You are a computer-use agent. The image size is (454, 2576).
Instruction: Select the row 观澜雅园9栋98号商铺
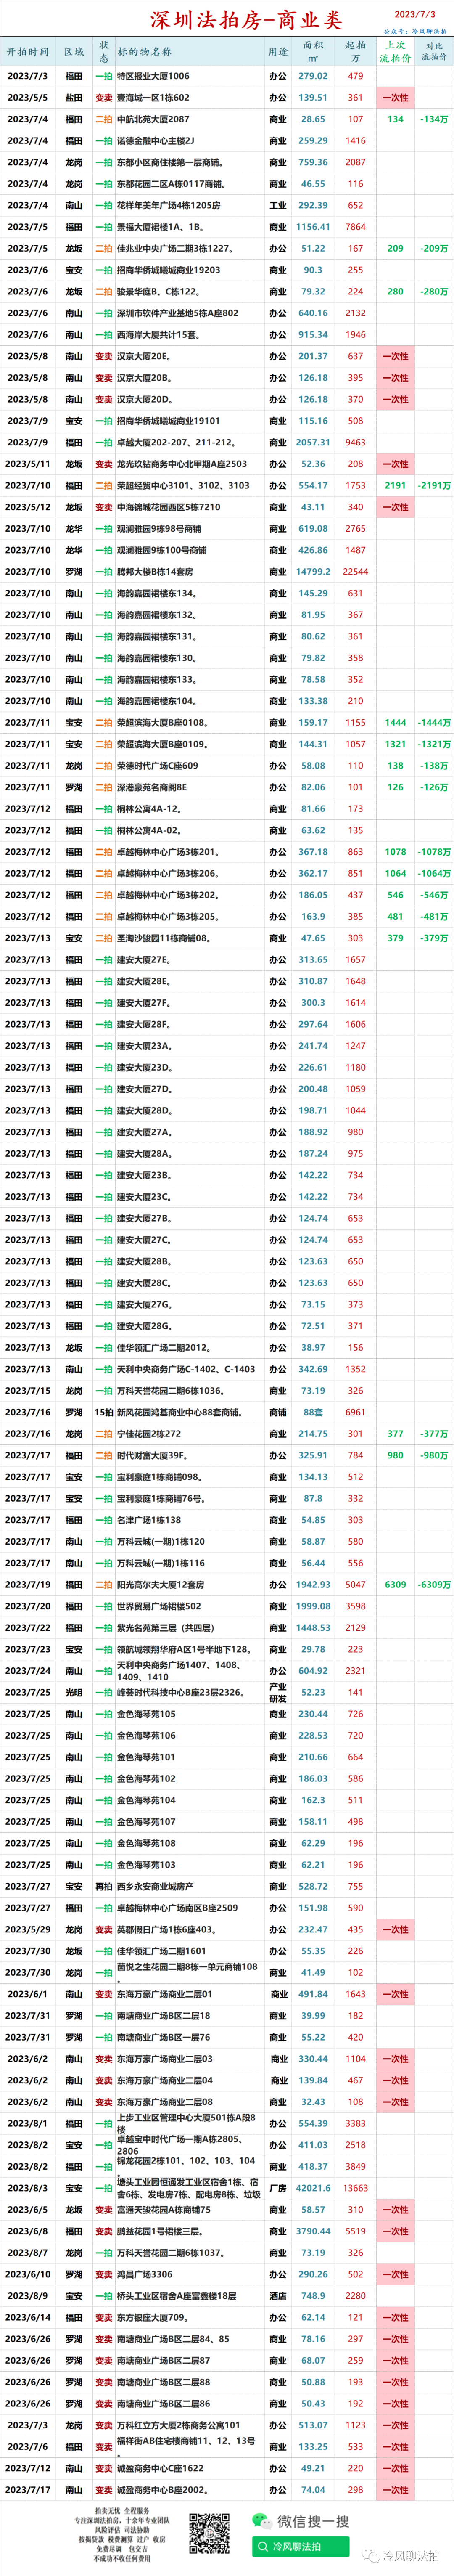[227, 529]
